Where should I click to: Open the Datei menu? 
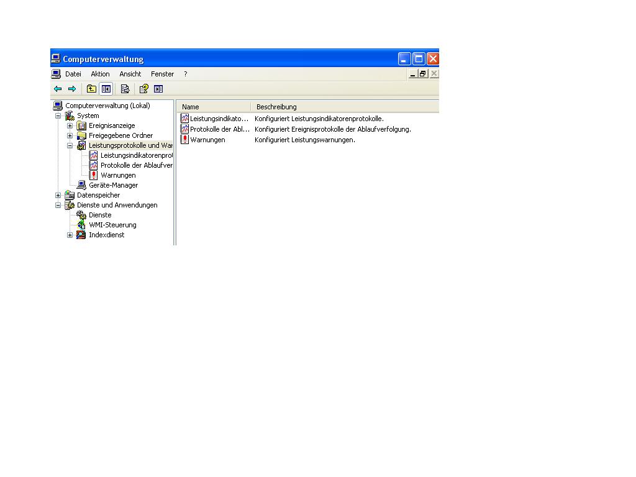click(x=73, y=74)
